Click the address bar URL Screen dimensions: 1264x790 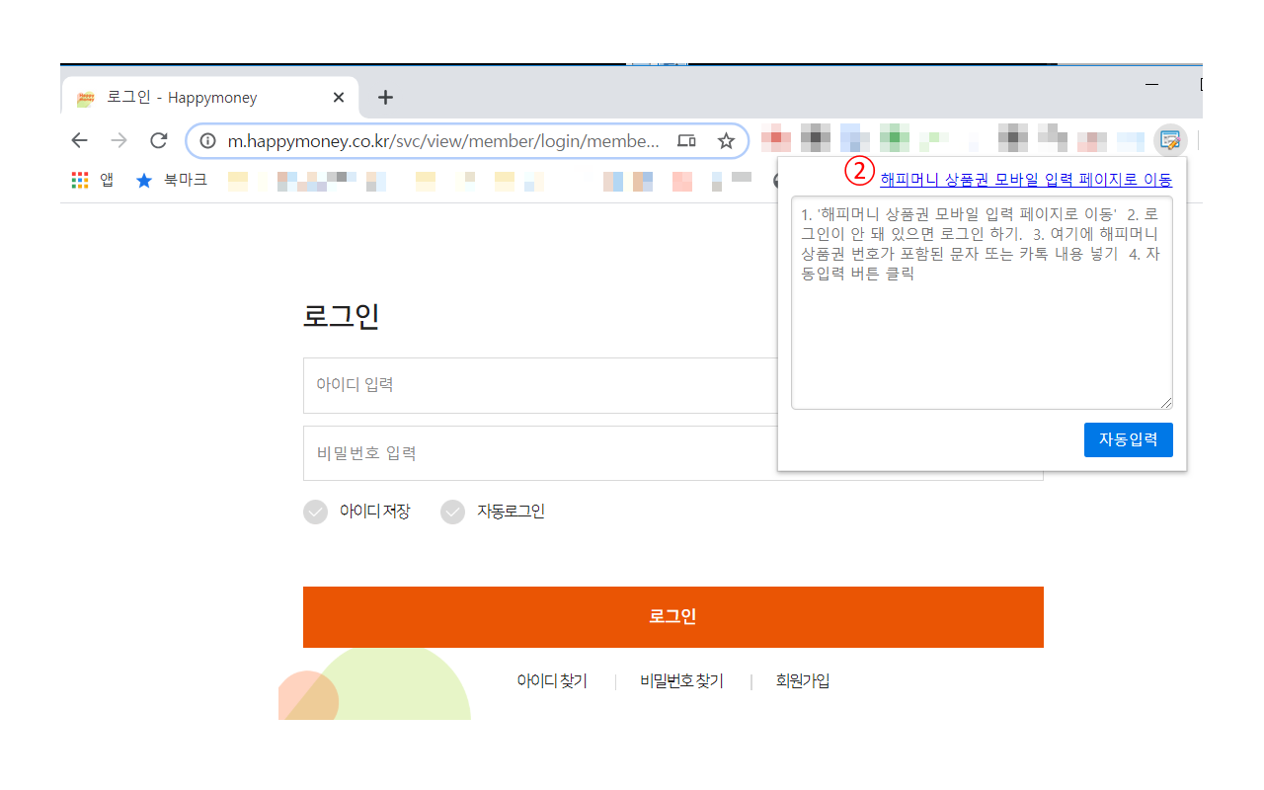tap(443, 141)
